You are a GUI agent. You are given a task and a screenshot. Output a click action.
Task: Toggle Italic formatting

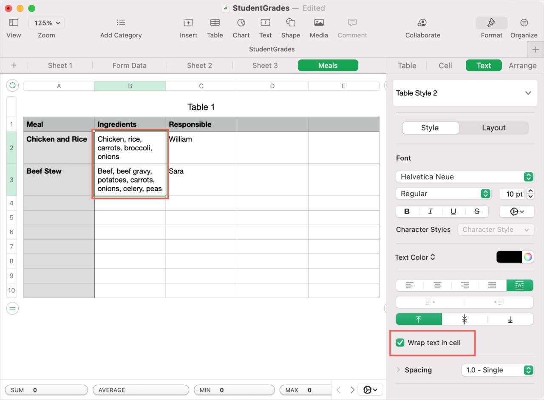point(430,211)
